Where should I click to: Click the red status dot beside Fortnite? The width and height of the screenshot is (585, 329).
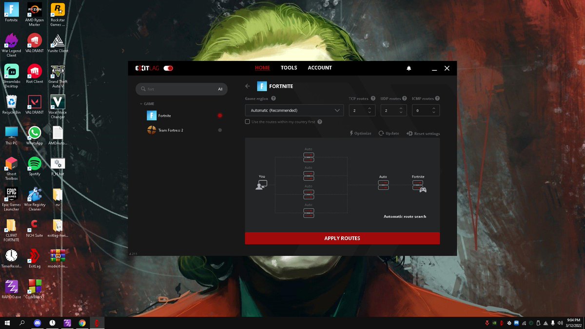tap(220, 116)
